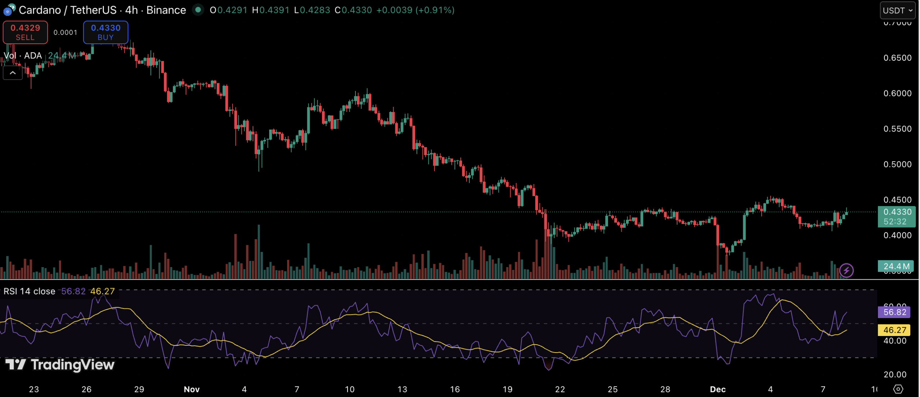Click the 0.0001 spread value between SELL and BUY
This screenshot has height=397, width=920.
tap(65, 32)
